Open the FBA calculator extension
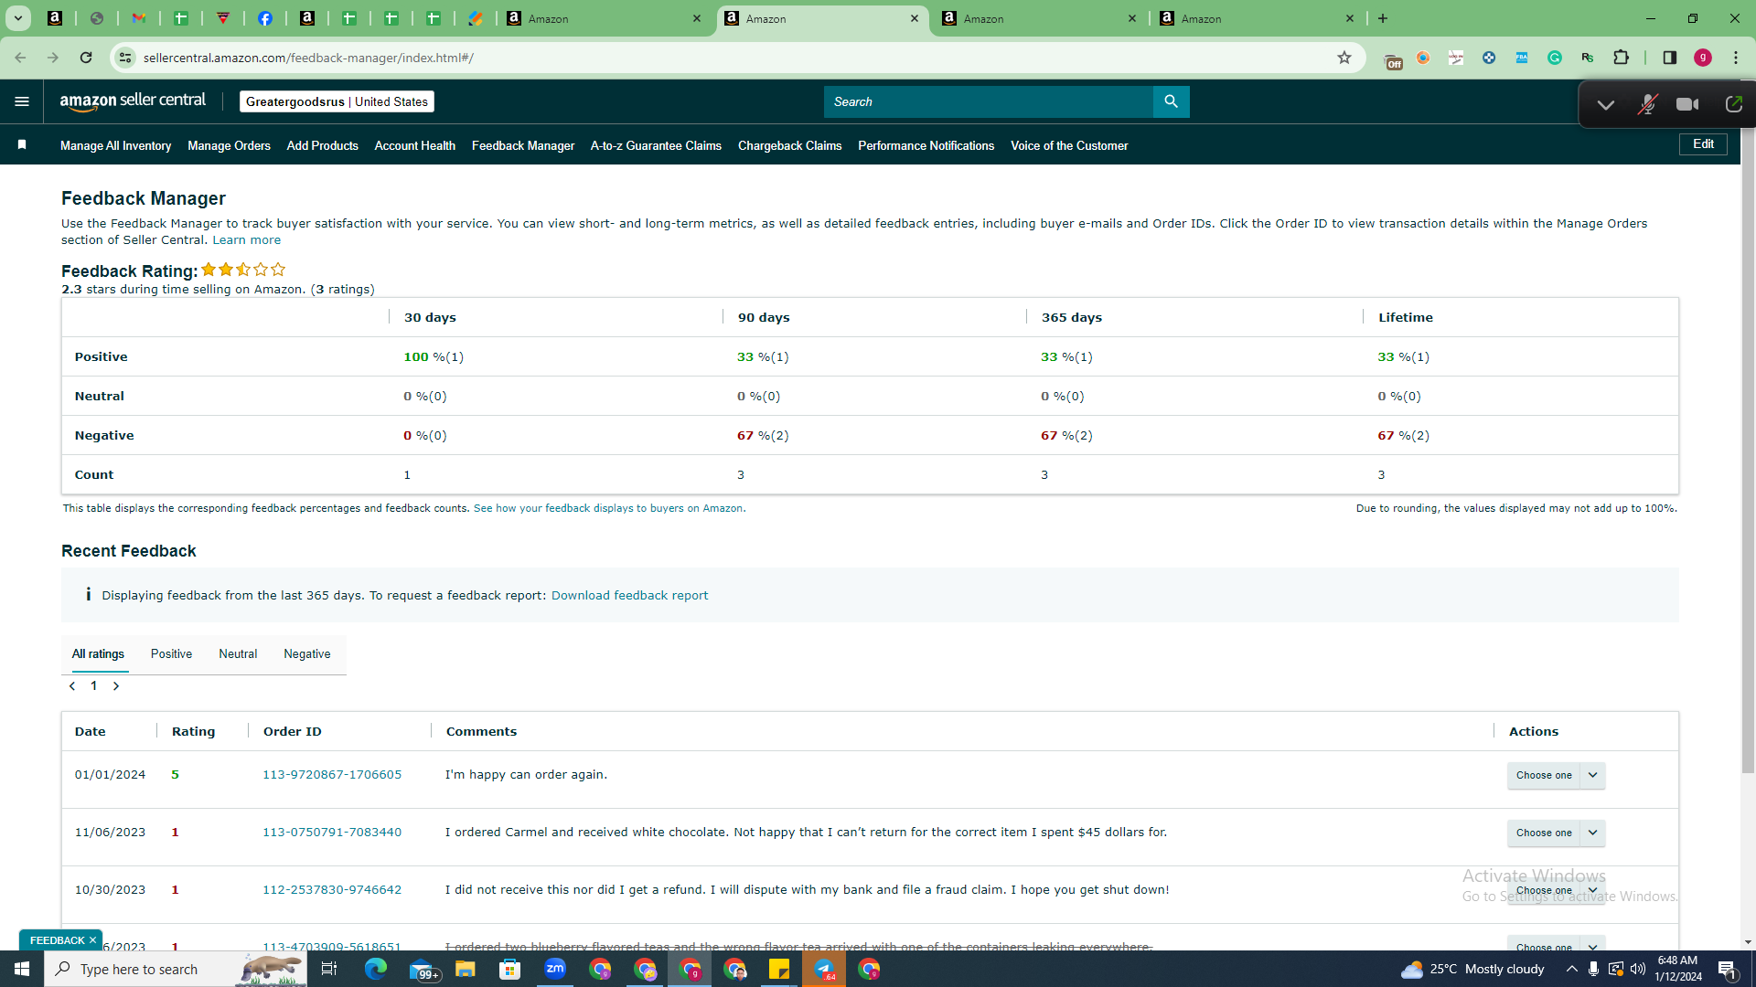1756x987 pixels. (x=1522, y=58)
